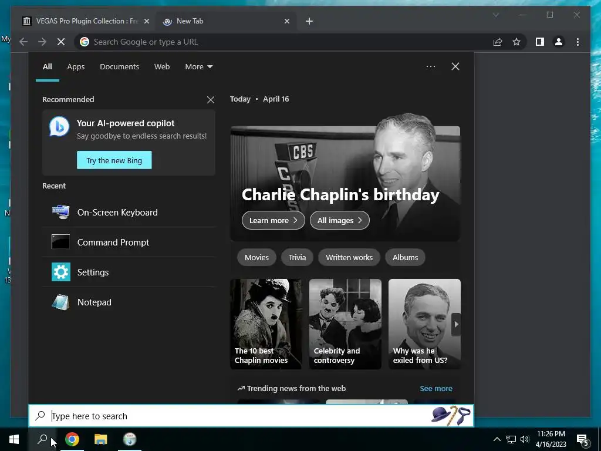Select the Trivia chip
The height and width of the screenshot is (451, 601).
(x=297, y=257)
